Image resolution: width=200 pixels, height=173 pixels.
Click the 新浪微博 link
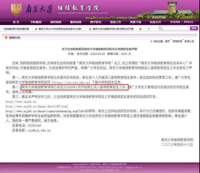[x=175, y=22]
